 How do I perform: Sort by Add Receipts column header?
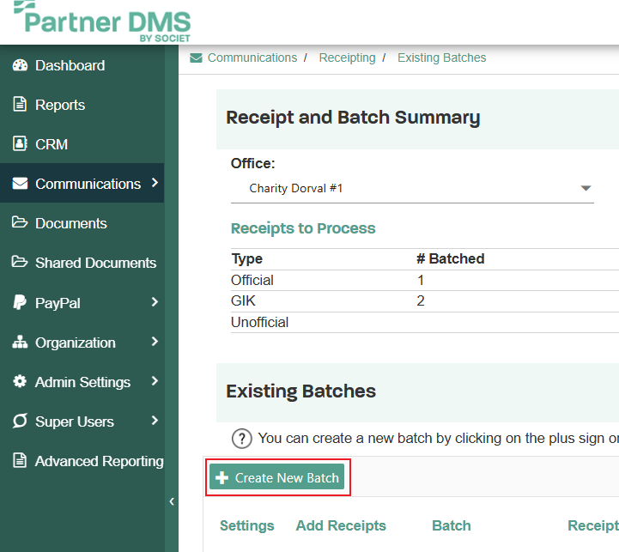[341, 525]
